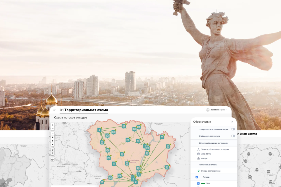Select the partially hidden схема tab in right window
The height and width of the screenshot is (187, 281).
click(x=247, y=134)
